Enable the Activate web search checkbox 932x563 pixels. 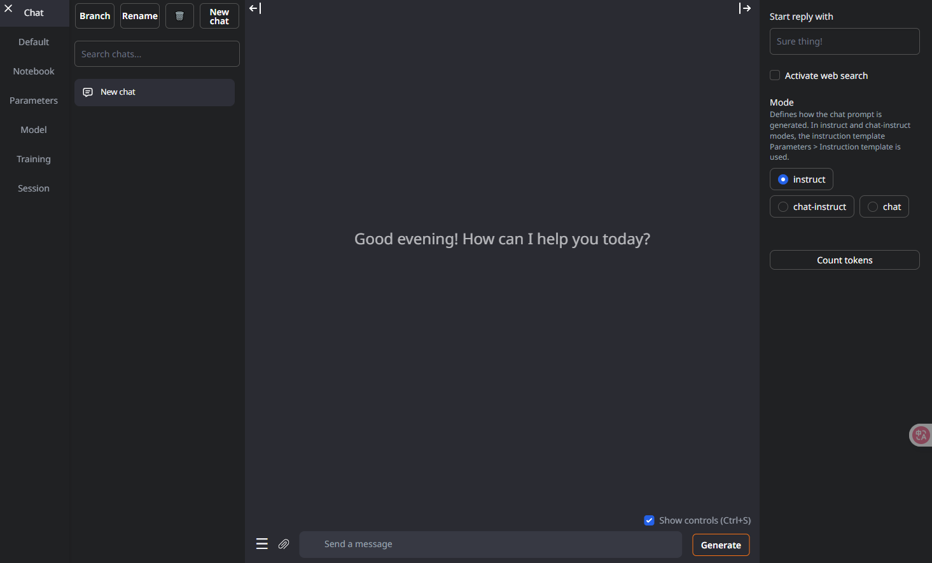[775, 75]
